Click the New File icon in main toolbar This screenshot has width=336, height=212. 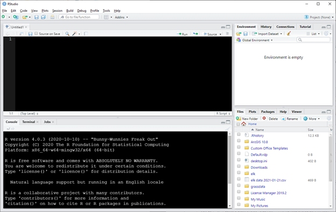pos(3,17)
